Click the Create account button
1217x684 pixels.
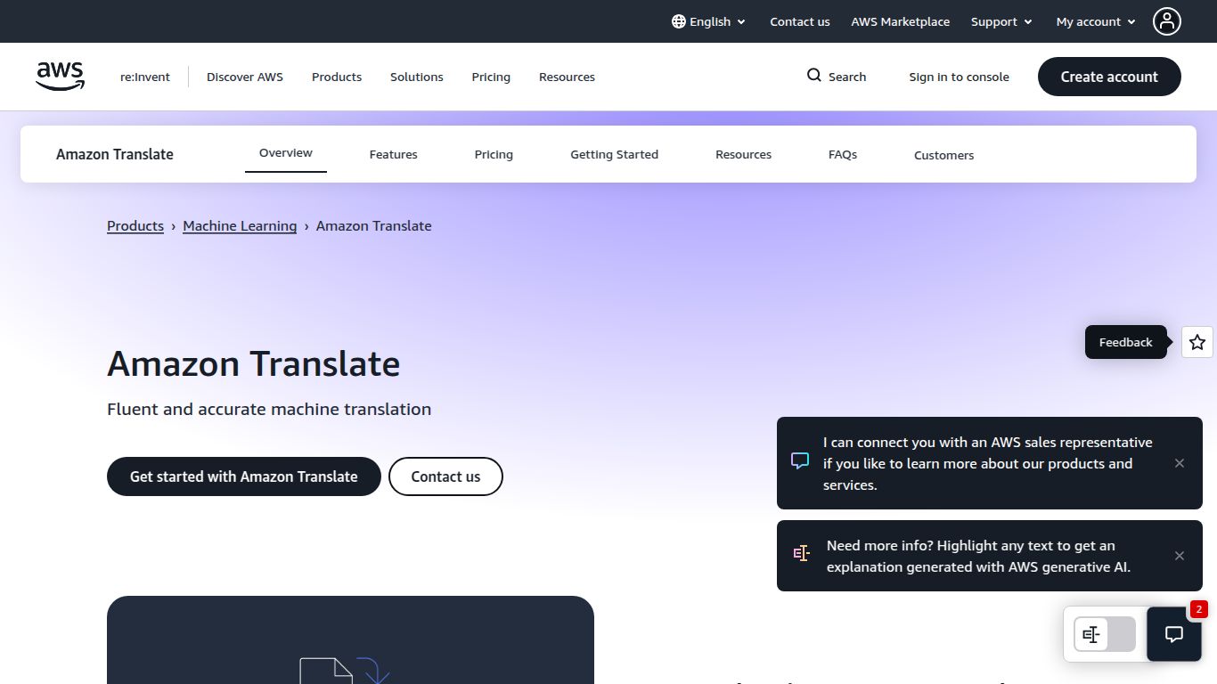1108,77
